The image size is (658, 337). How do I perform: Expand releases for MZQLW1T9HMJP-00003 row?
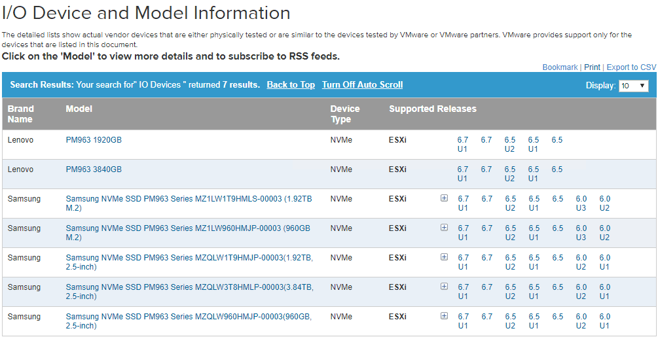click(445, 257)
